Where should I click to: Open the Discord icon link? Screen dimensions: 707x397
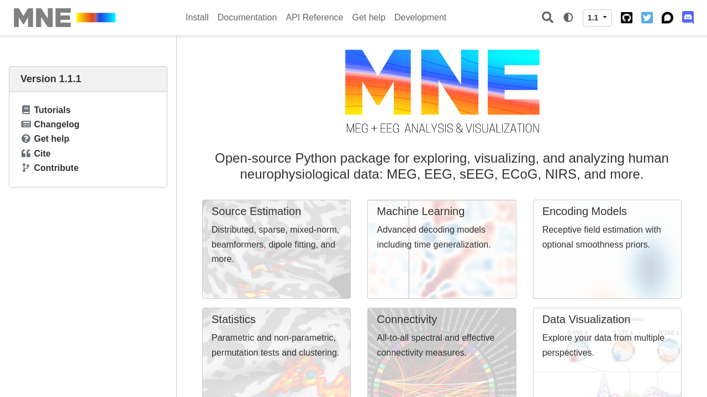688,18
